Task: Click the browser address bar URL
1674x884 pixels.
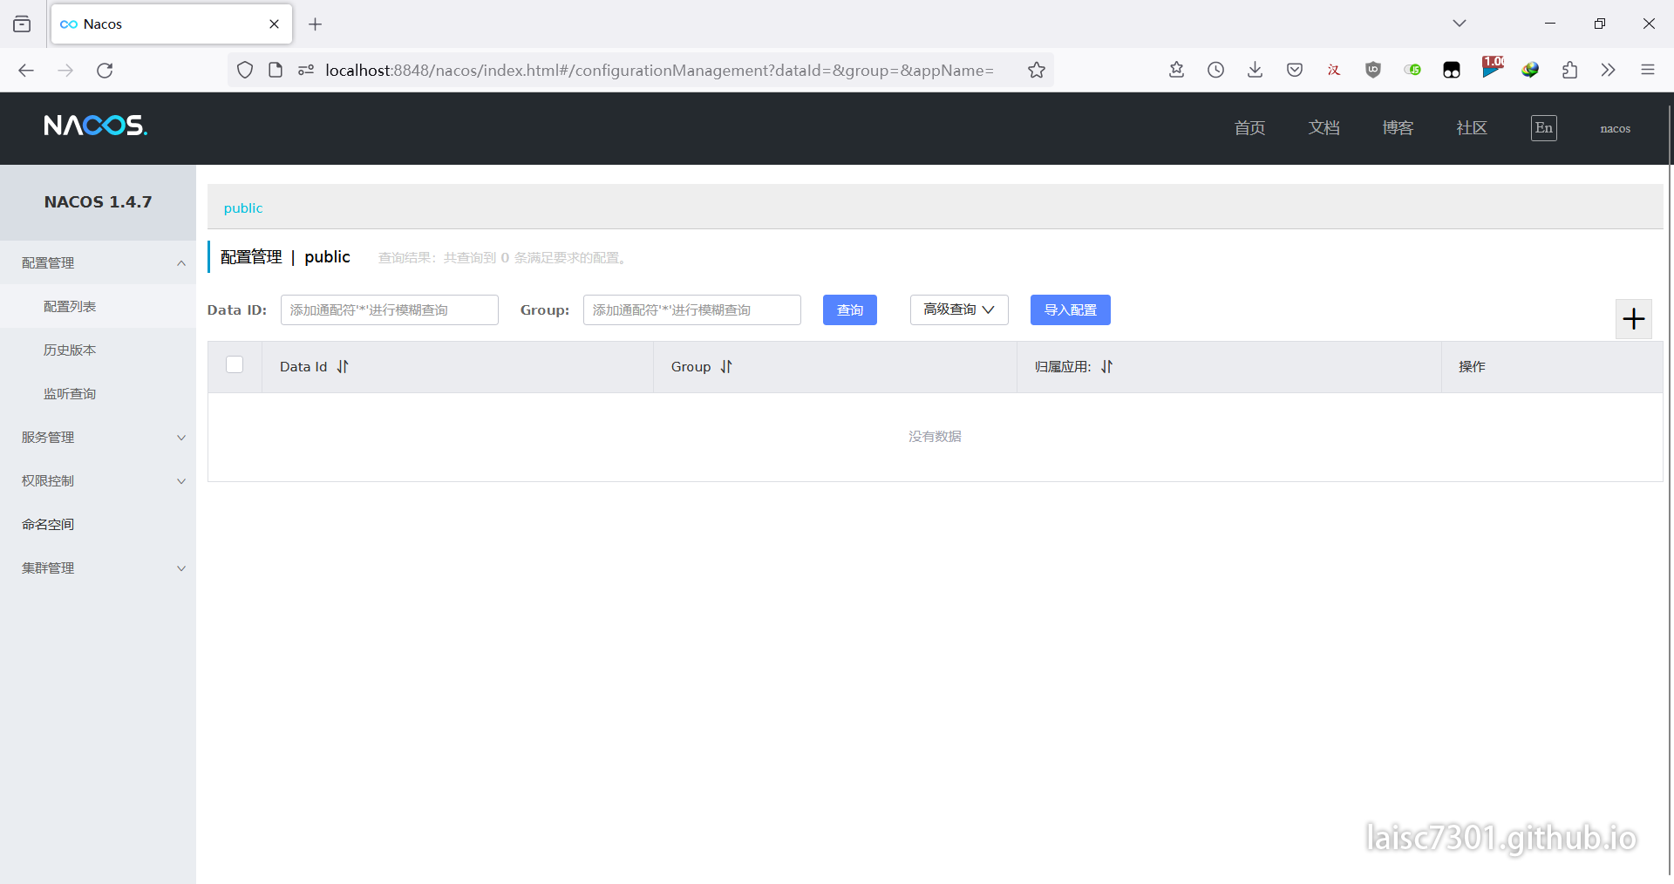Action: tap(659, 71)
